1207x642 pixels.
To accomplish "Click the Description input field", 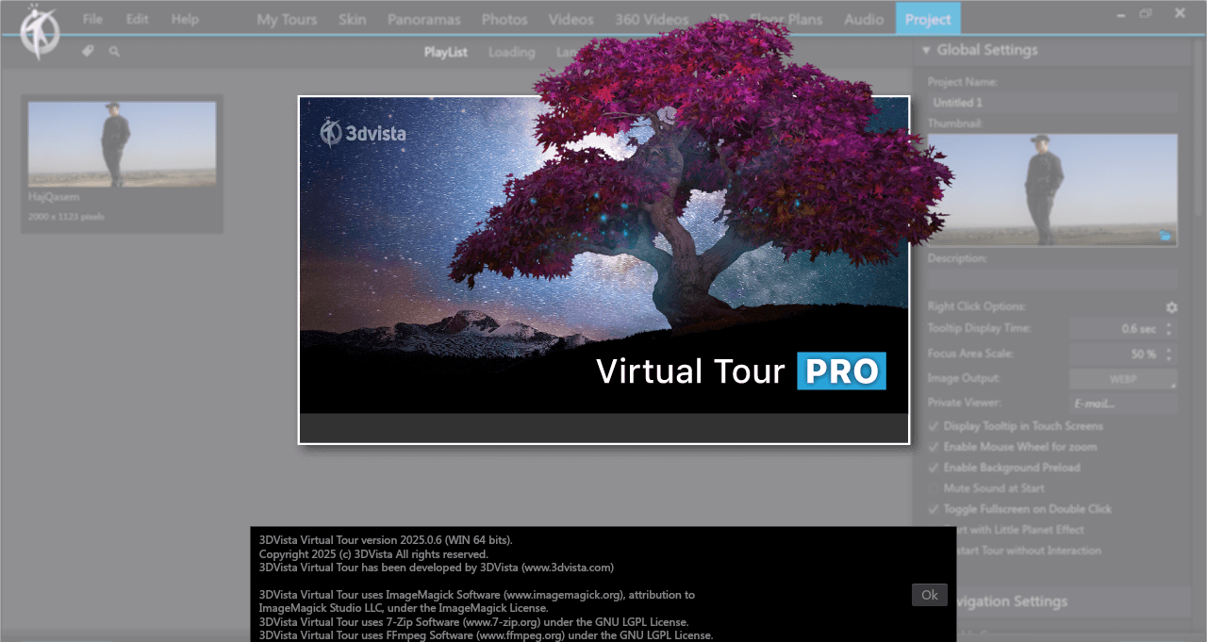I will [1052, 279].
